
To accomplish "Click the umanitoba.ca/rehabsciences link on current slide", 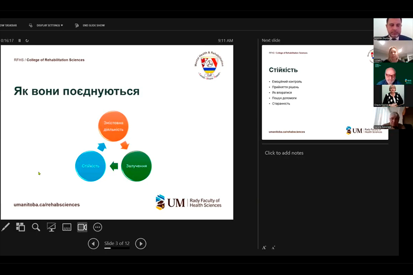I will pyautogui.click(x=47, y=204).
